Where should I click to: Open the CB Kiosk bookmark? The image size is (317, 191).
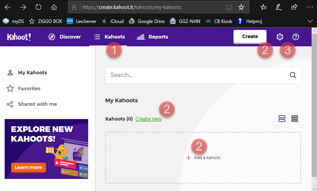pyautogui.click(x=219, y=21)
